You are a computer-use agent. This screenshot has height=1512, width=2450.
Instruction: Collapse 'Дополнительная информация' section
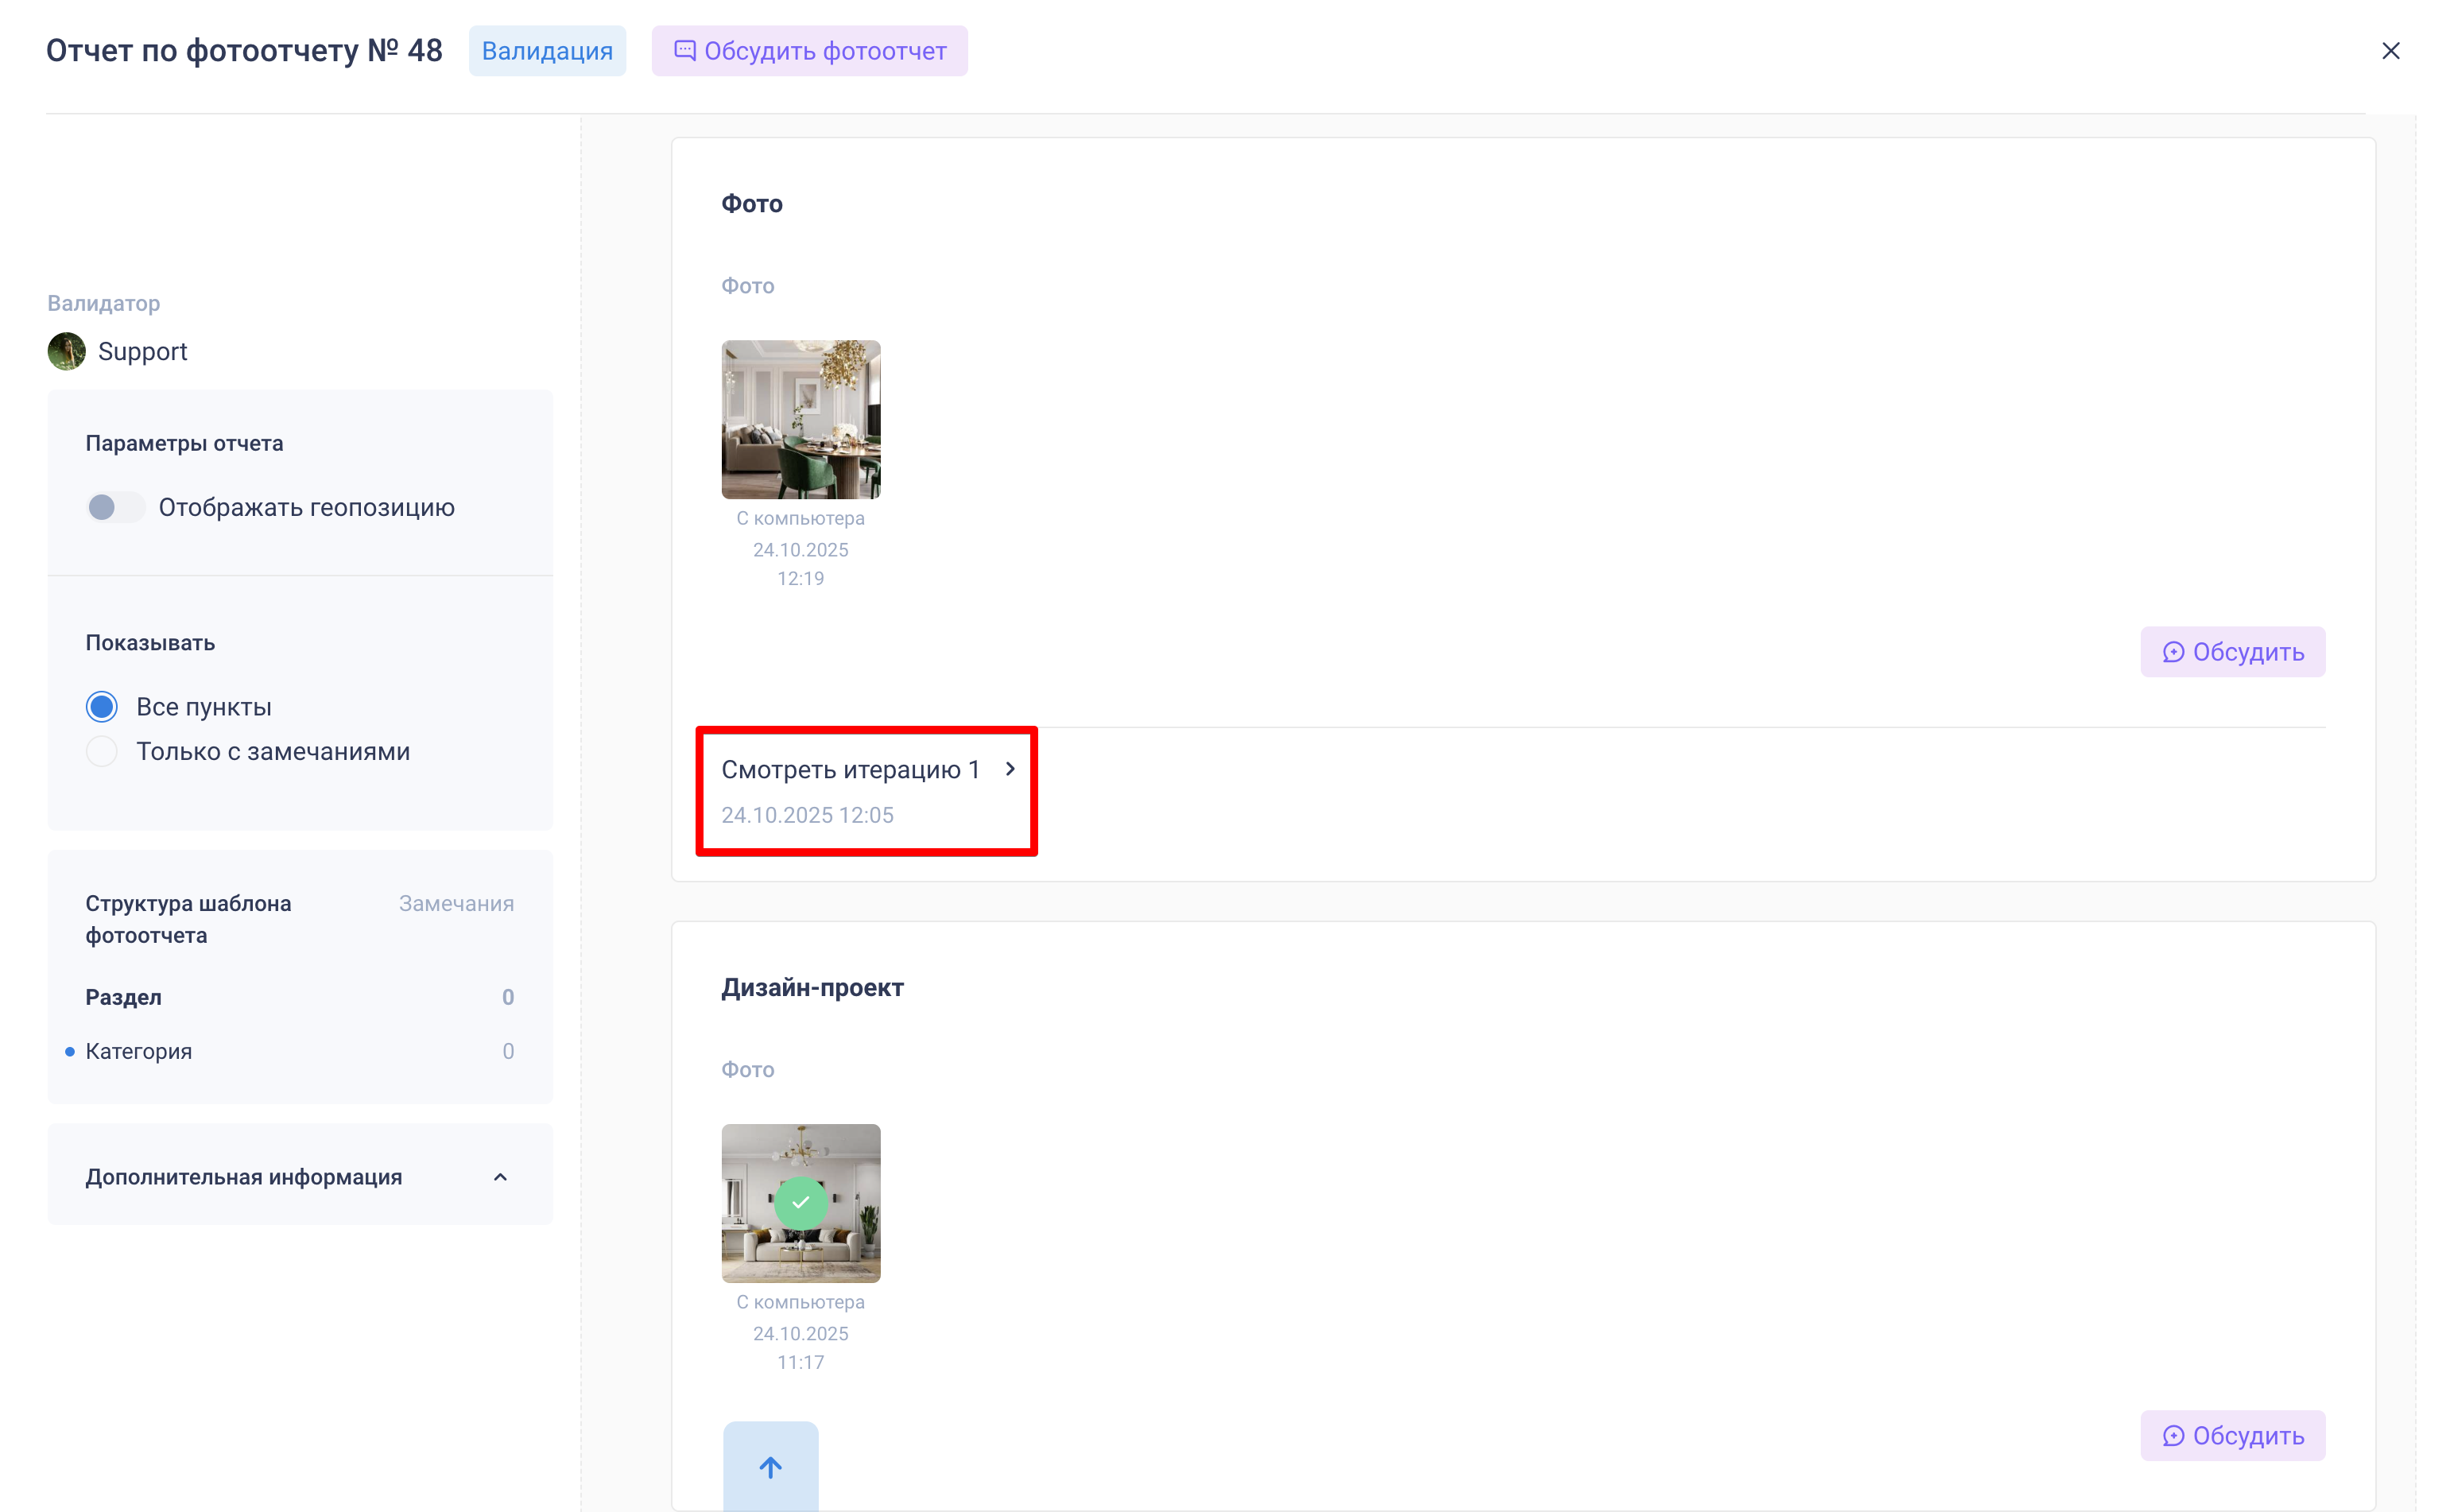pos(500,1177)
